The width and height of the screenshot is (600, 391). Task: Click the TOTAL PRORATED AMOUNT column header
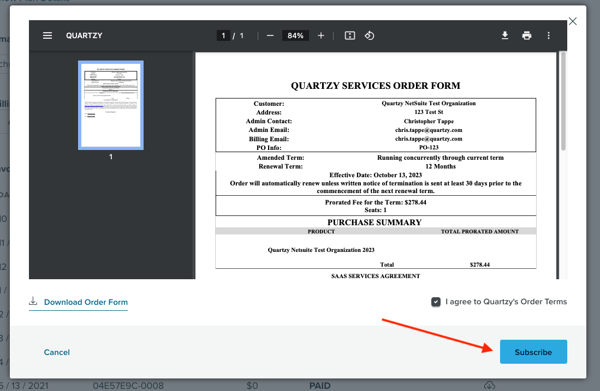point(480,232)
